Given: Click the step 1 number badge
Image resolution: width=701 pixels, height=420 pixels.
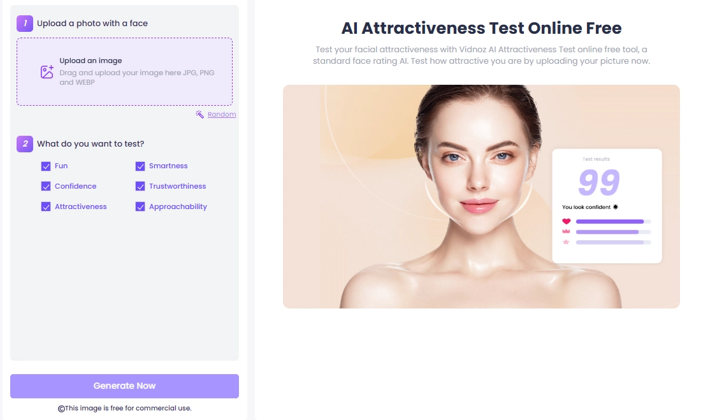Looking at the screenshot, I should (x=25, y=24).
